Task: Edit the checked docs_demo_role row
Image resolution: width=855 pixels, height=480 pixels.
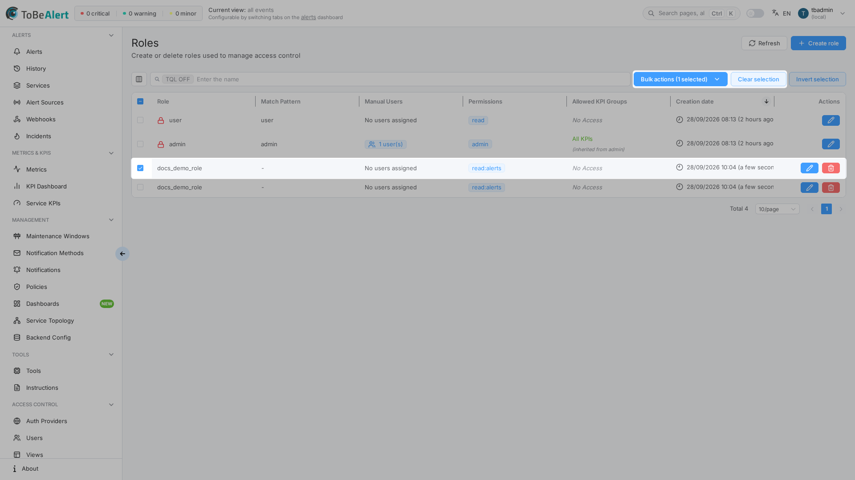Action: (809, 168)
